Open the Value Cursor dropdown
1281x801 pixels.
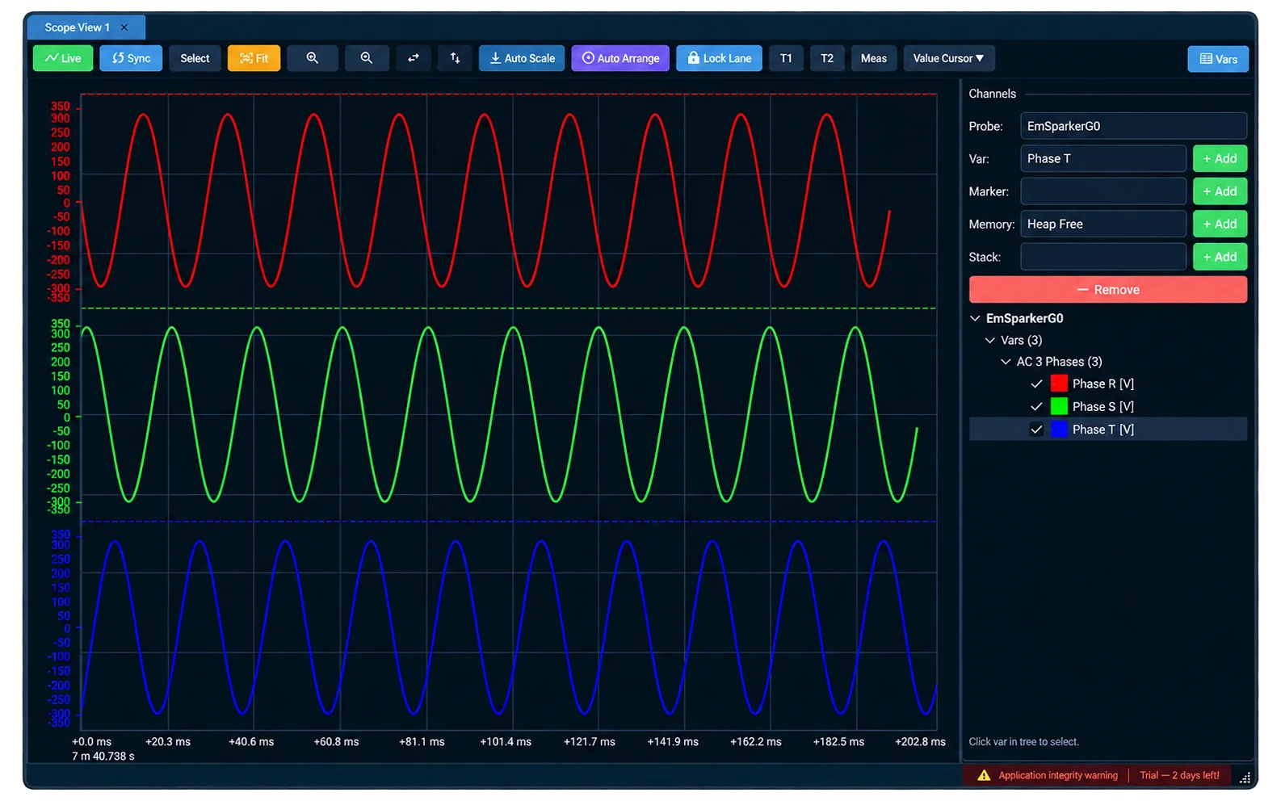[x=949, y=58]
